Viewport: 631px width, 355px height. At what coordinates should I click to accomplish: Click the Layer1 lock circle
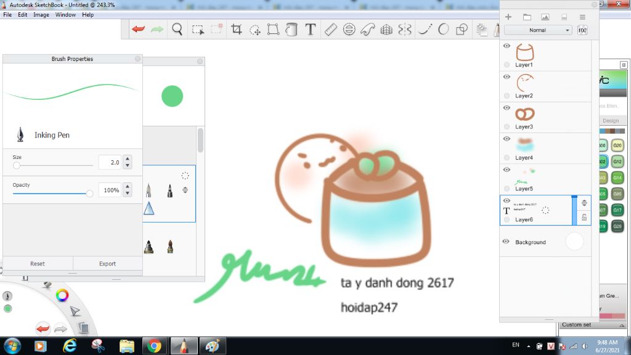[507, 65]
